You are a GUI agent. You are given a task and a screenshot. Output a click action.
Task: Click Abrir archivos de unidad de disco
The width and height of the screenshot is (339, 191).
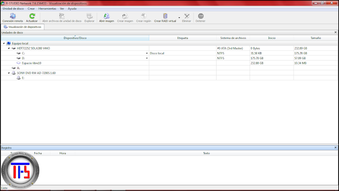(62, 17)
